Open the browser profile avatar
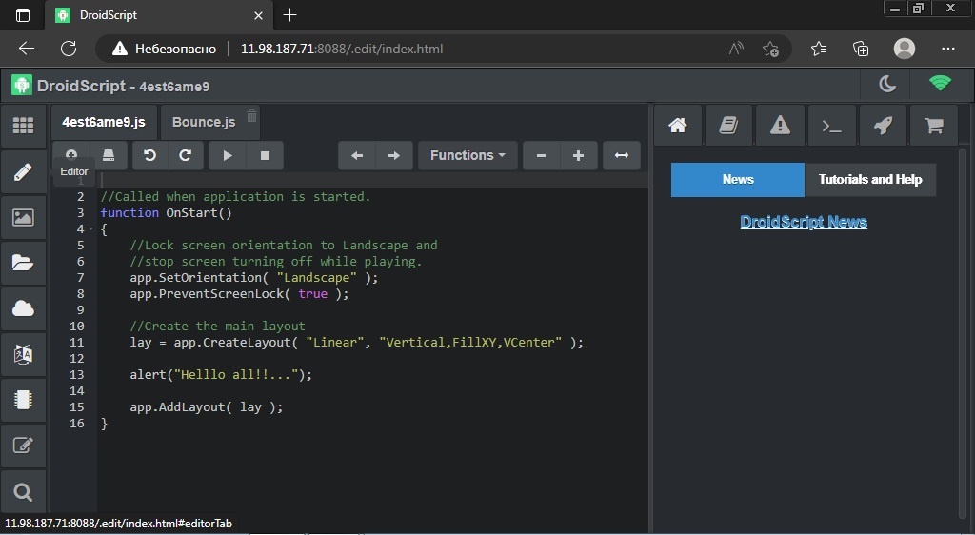The image size is (975, 535). (905, 49)
